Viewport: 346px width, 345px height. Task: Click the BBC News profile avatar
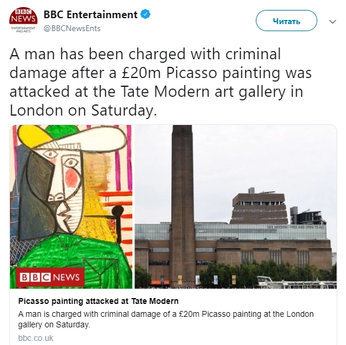[x=23, y=21]
